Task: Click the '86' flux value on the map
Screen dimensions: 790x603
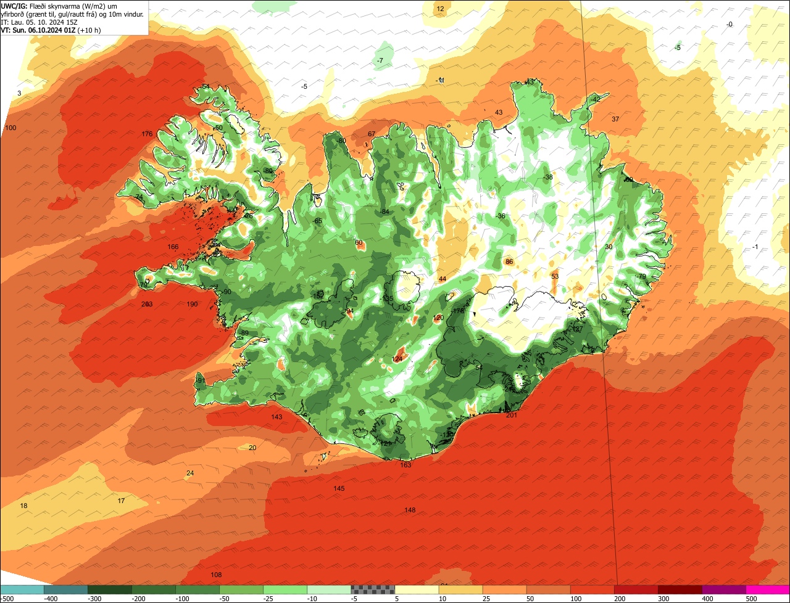Action: pyautogui.click(x=509, y=261)
